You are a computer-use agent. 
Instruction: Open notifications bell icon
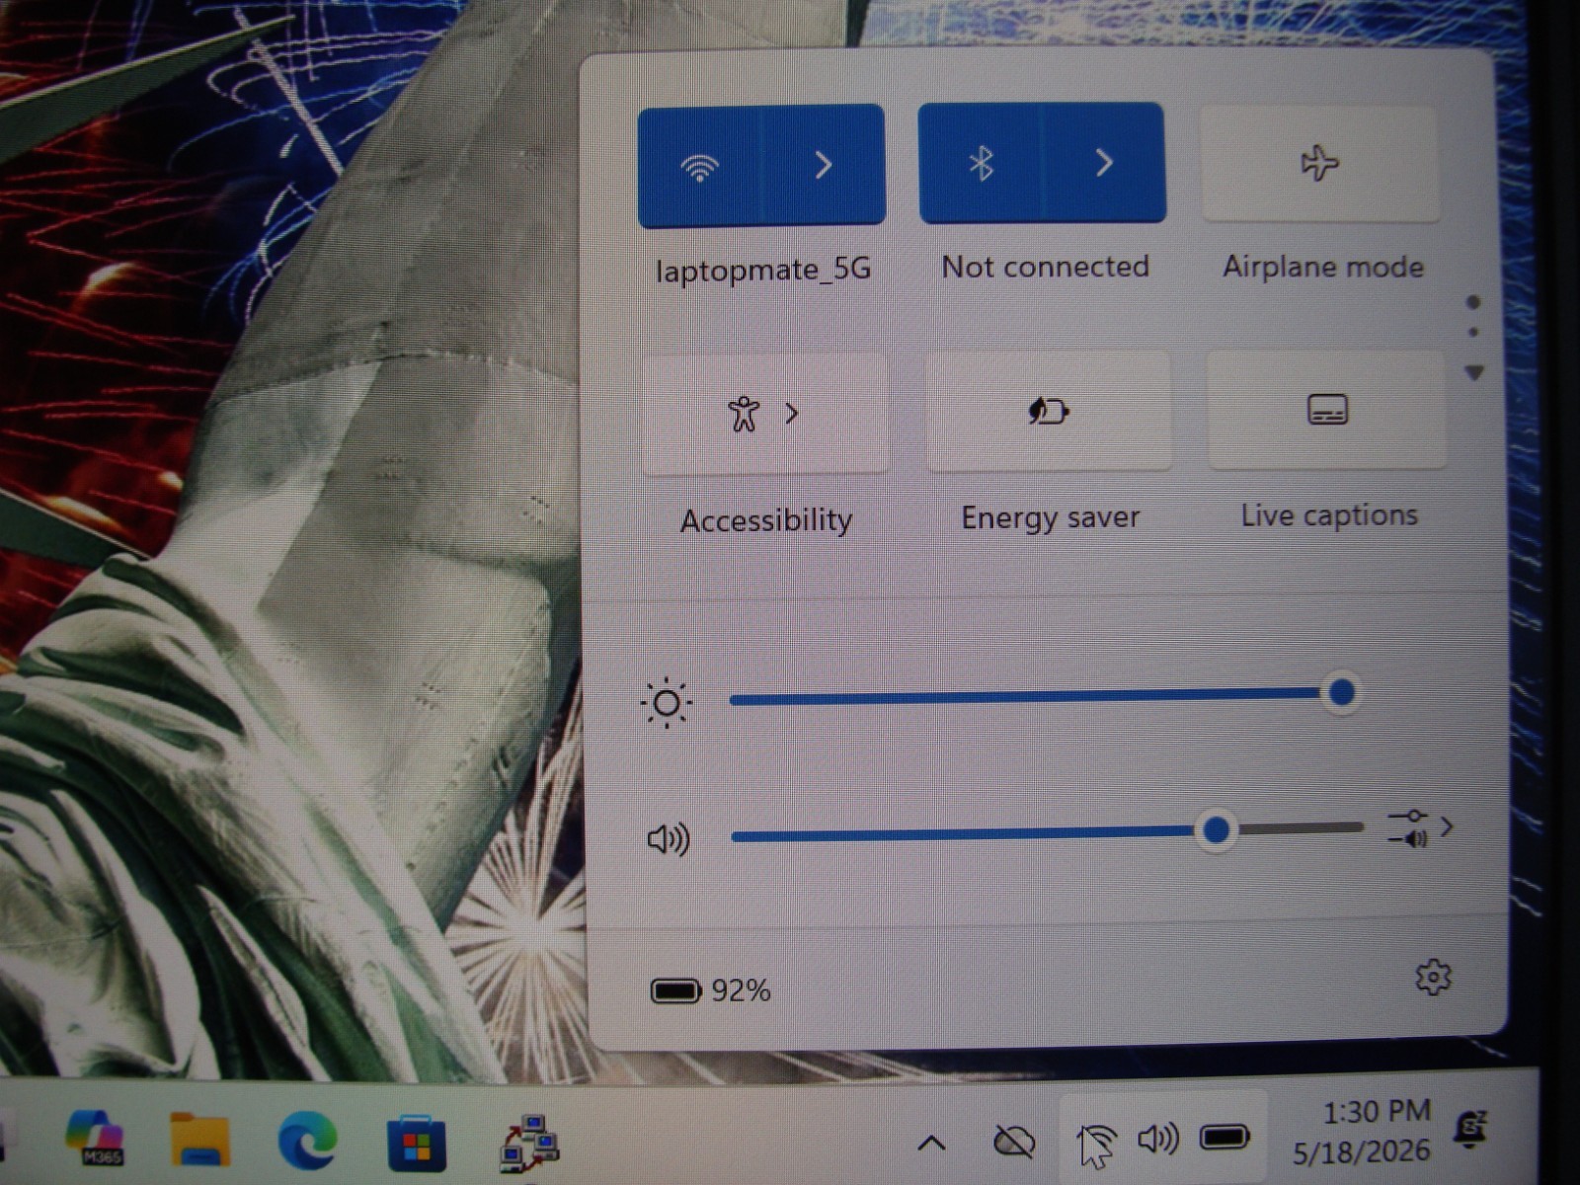point(1471,1128)
